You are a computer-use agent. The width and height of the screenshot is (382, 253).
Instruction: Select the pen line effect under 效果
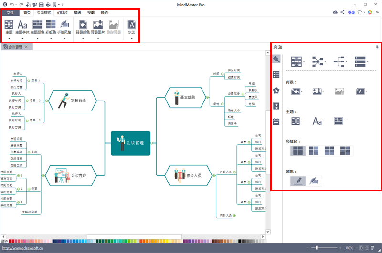click(x=297, y=181)
